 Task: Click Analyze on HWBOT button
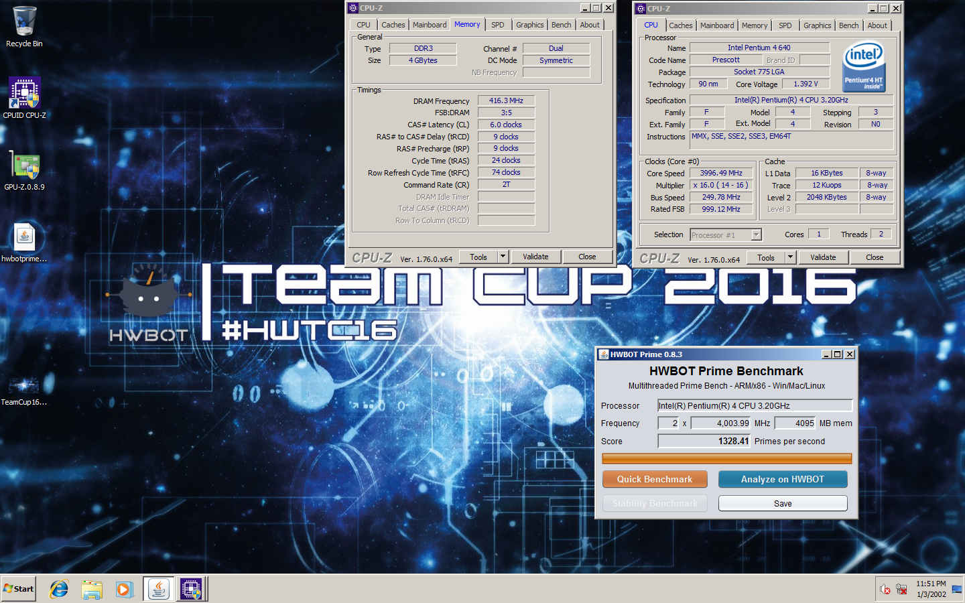coord(783,479)
